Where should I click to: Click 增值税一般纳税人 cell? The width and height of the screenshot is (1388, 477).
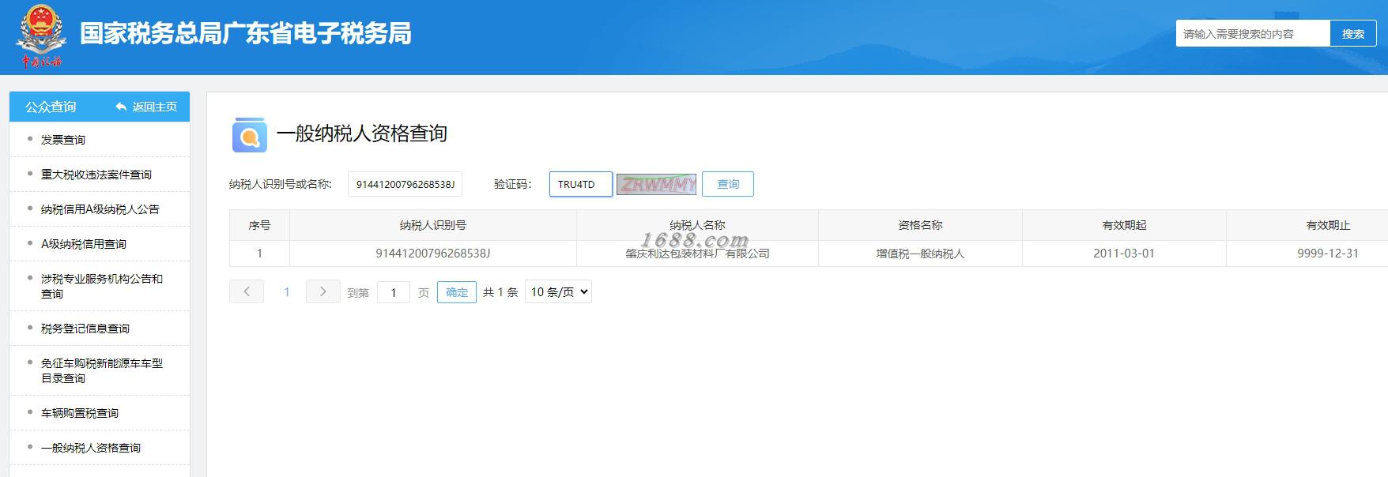pyautogui.click(x=920, y=254)
